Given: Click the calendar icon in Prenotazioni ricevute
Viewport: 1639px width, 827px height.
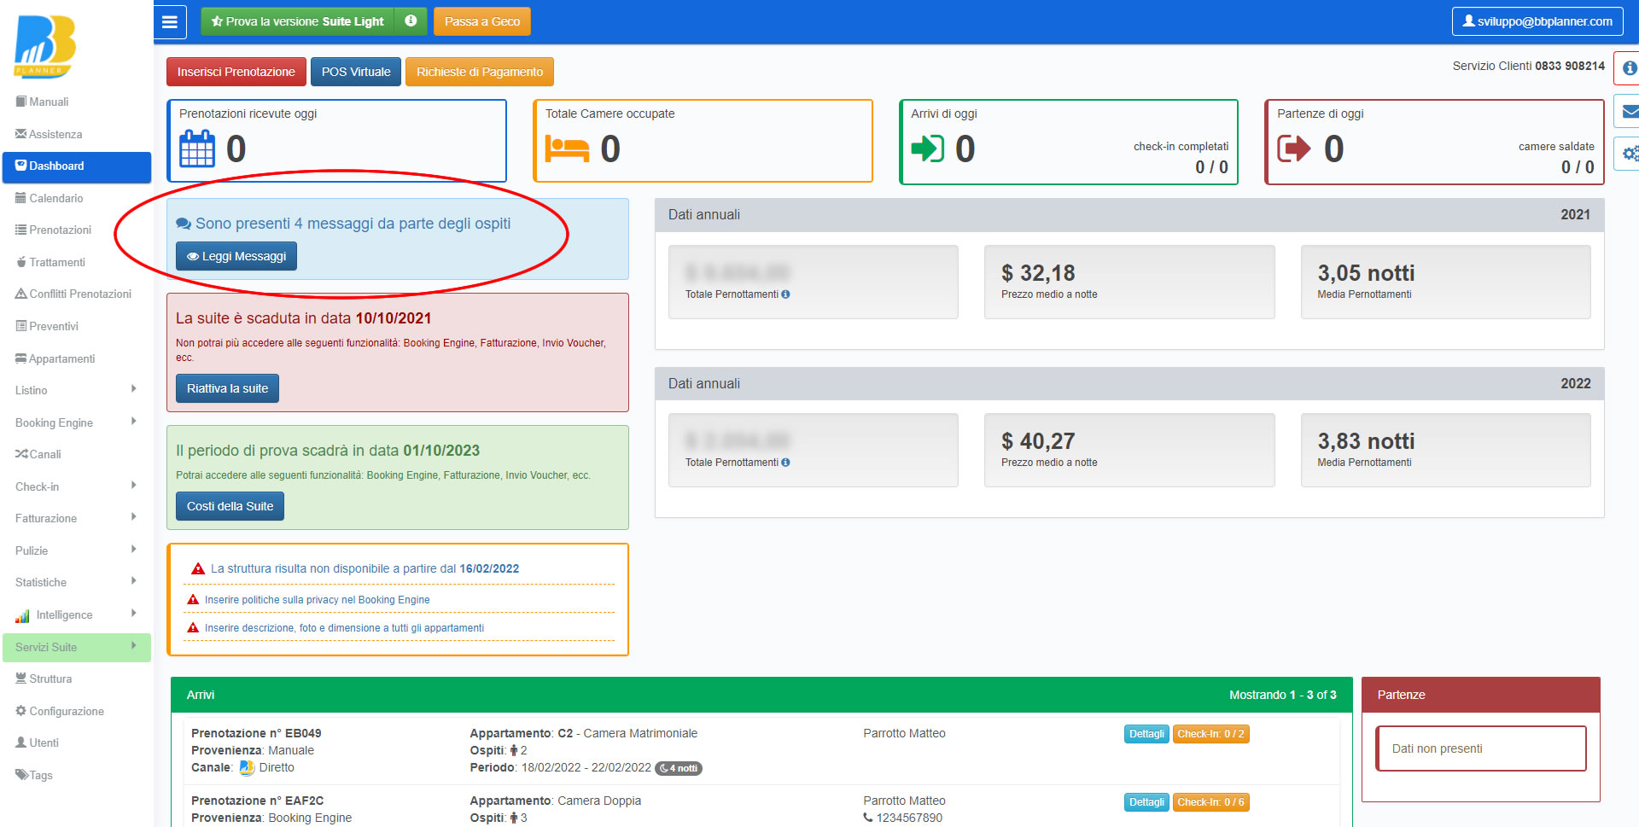Looking at the screenshot, I should tap(197, 149).
